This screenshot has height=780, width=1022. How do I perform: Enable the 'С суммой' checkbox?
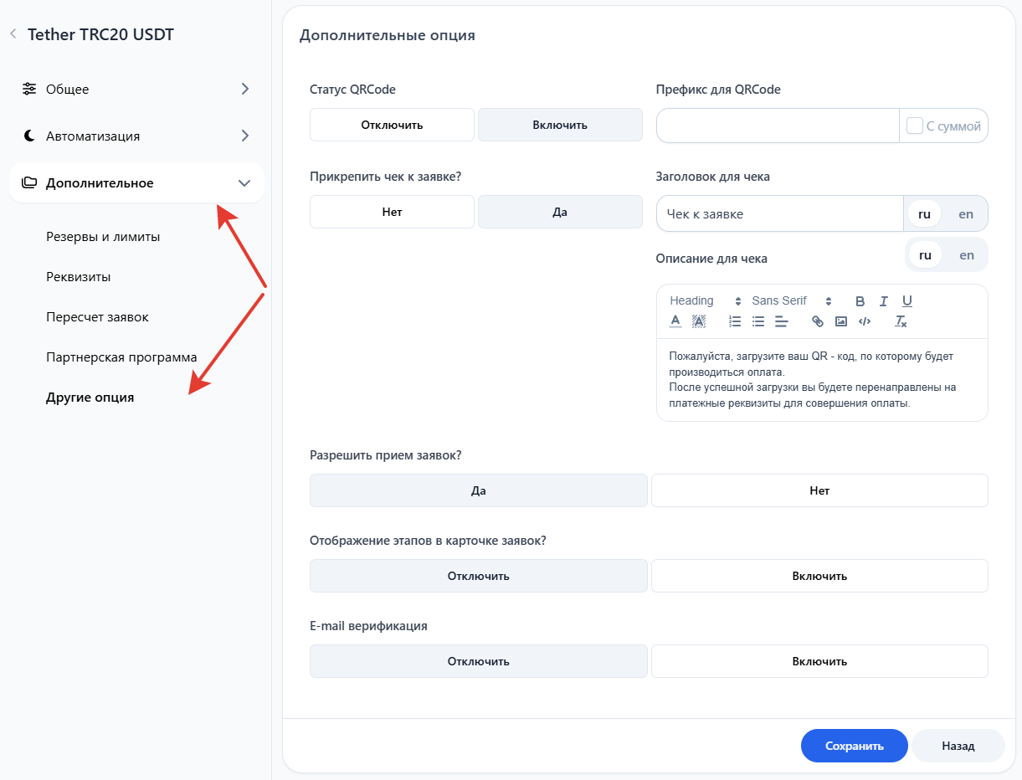915,126
